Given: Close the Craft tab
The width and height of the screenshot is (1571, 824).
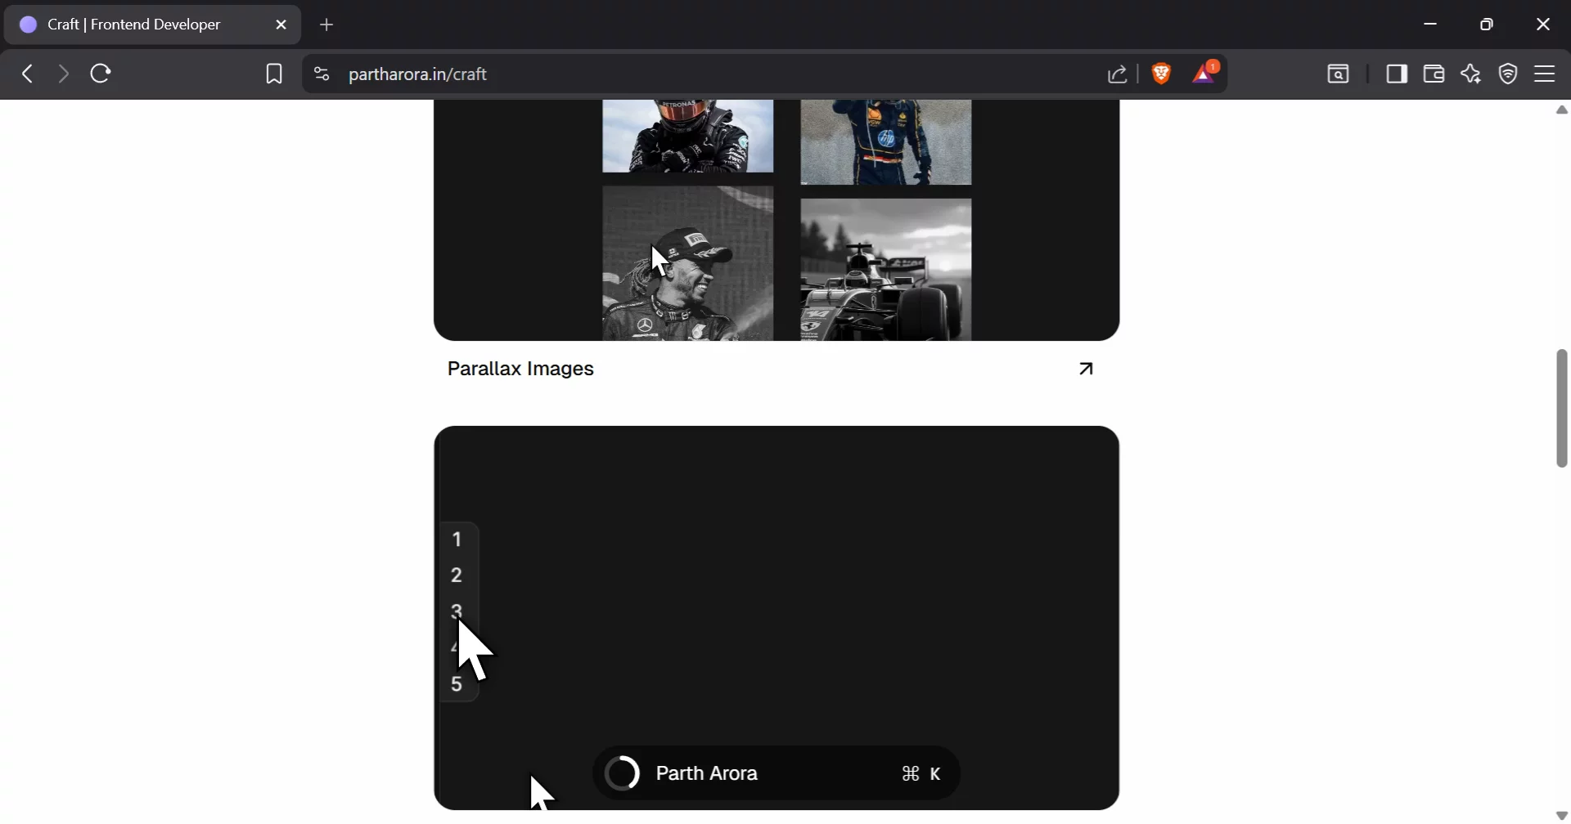Looking at the screenshot, I should pyautogui.click(x=281, y=25).
